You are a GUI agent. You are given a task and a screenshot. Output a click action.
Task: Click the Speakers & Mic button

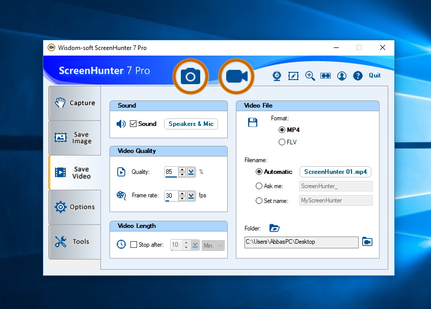[191, 124]
